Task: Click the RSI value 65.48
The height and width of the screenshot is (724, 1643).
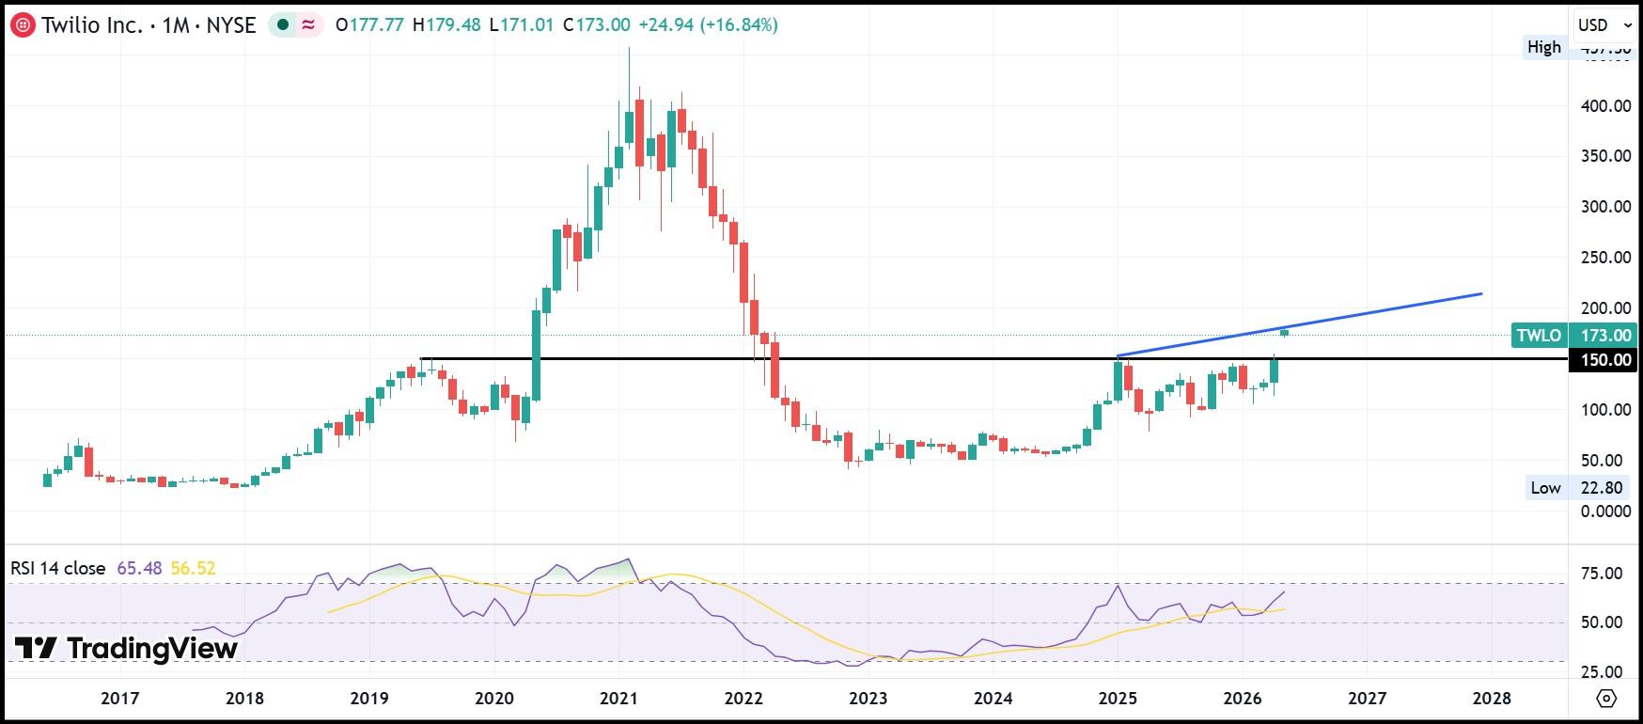Action: [x=139, y=568]
